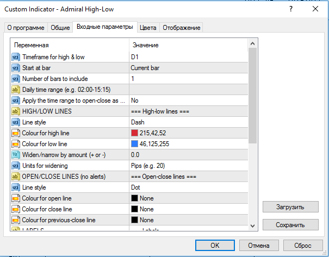Open the No value for time range option
This screenshot has width=329, height=257.
click(189, 101)
